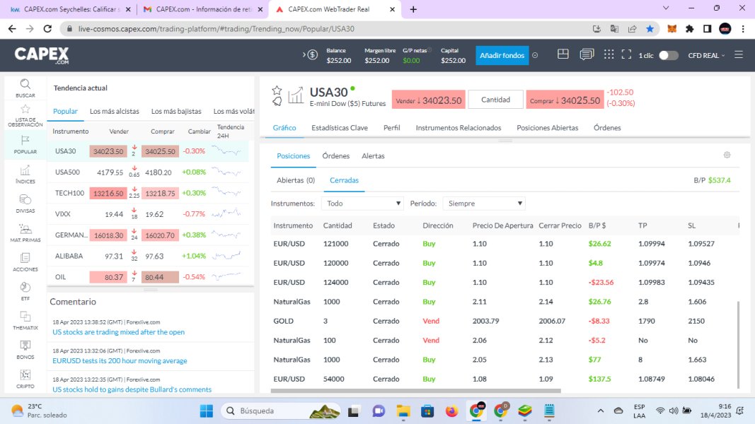Expand browser tab search chevron
Screen dimensions: 755x424
pos(666,8)
